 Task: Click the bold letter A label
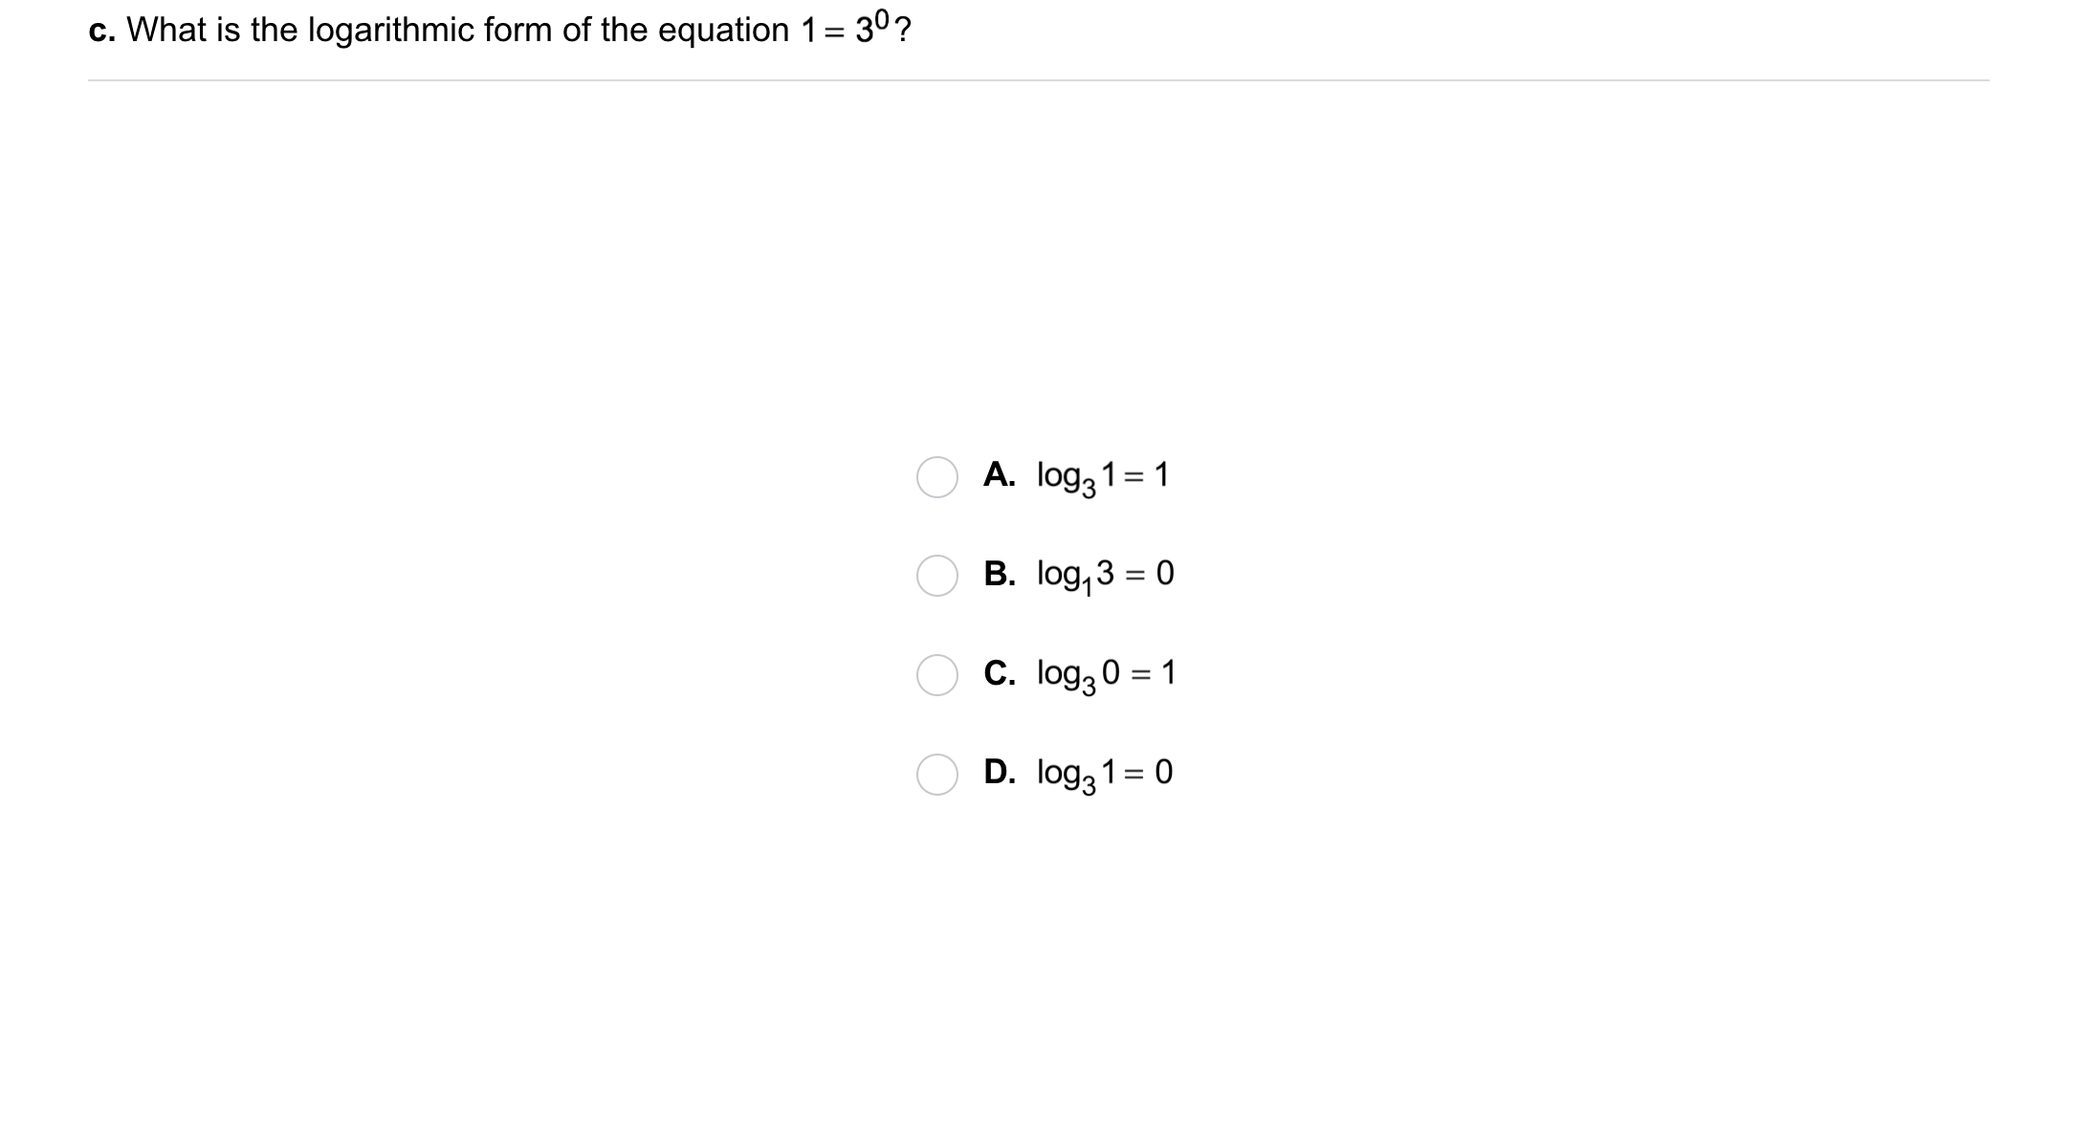pyautogui.click(x=1001, y=476)
